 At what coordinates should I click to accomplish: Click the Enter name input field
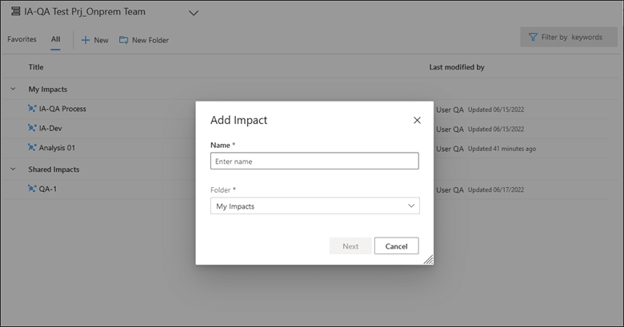coord(314,162)
